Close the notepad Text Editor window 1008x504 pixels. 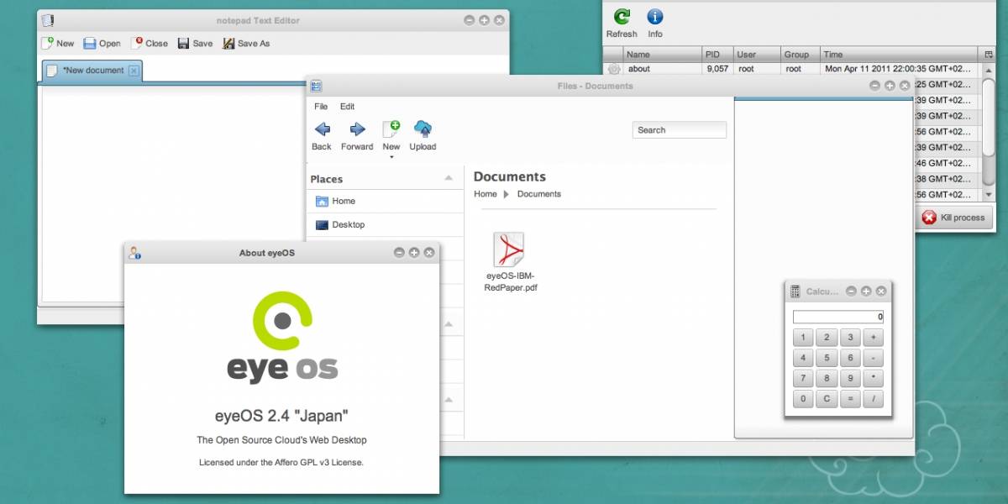499,20
